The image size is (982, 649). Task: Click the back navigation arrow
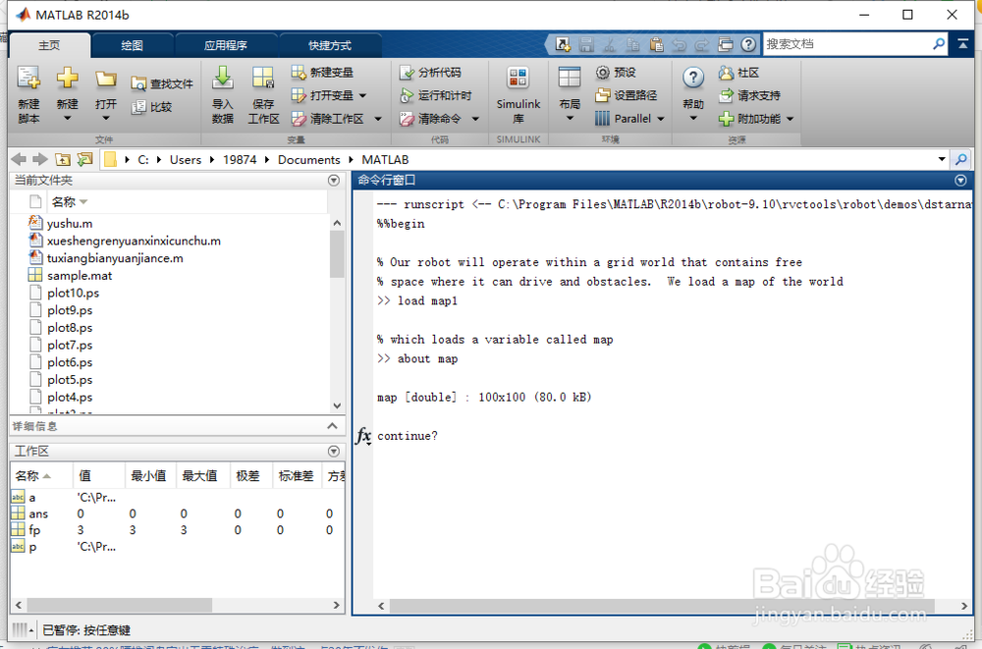(19, 160)
